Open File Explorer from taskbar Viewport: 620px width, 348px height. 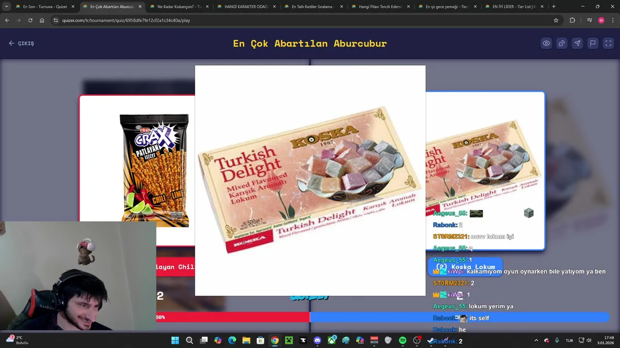(246, 340)
